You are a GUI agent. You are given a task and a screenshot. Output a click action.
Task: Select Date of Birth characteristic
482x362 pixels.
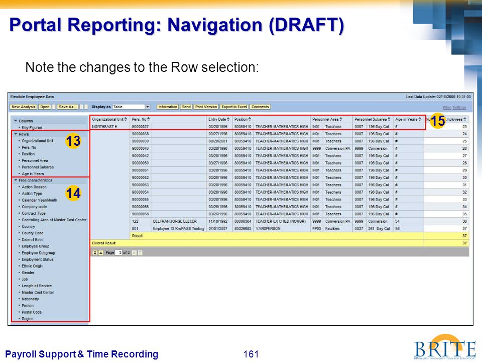coord(32,240)
